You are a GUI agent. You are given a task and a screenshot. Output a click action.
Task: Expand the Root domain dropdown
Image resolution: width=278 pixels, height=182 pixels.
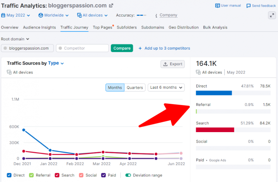(x=15, y=39)
